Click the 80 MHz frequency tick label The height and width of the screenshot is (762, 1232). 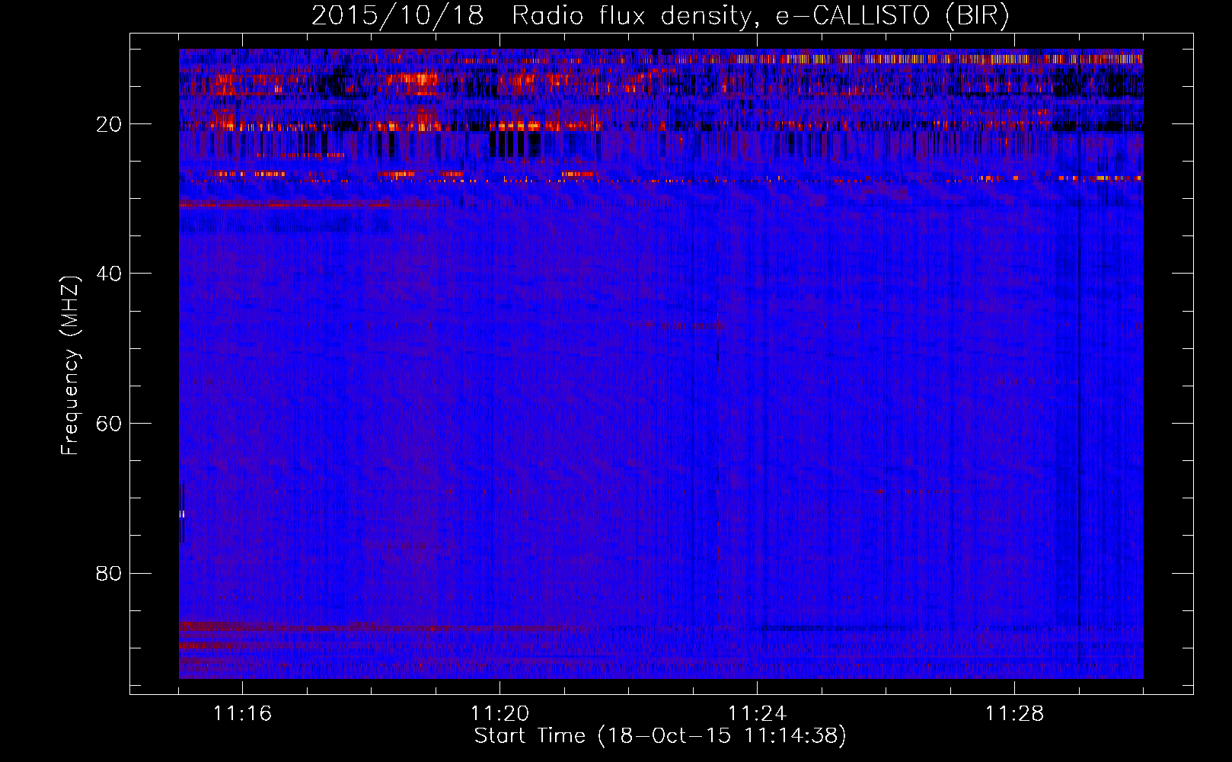coord(109,573)
